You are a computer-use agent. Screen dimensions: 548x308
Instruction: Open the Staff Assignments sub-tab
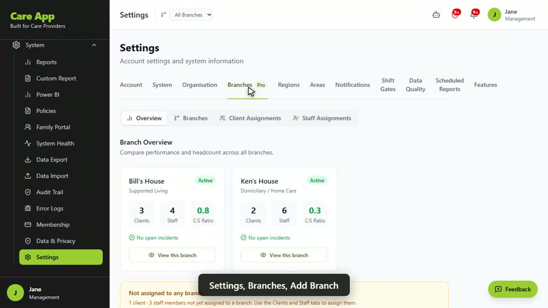322,118
